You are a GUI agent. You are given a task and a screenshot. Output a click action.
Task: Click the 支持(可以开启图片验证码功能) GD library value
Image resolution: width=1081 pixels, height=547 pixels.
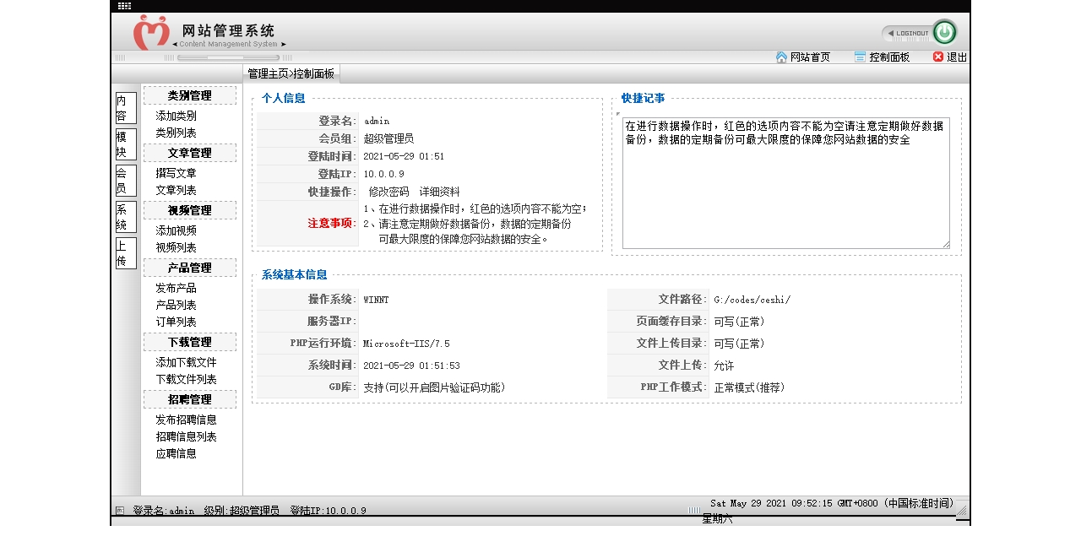(434, 387)
